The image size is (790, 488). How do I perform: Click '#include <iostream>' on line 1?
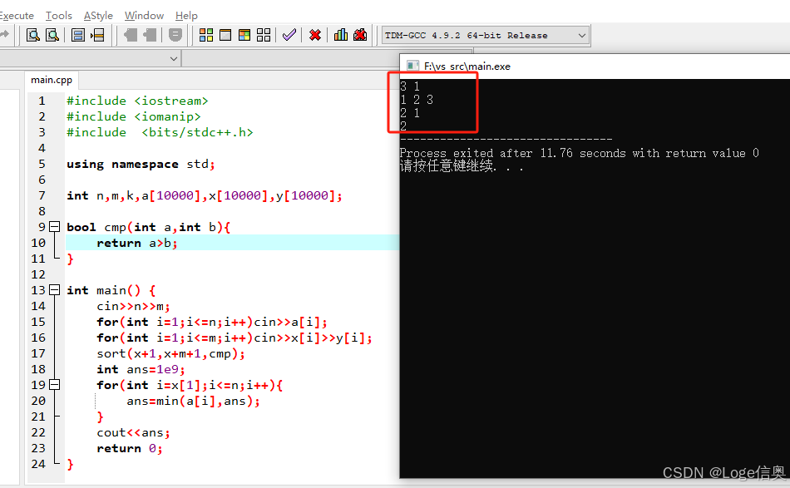point(137,101)
